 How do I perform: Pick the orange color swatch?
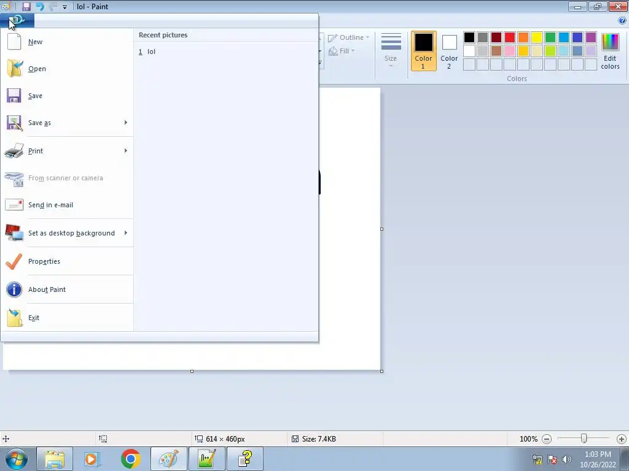click(x=523, y=37)
